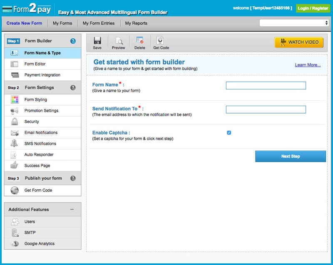Click the WATCH VIDEO button
The image size is (333, 265).
click(x=299, y=42)
